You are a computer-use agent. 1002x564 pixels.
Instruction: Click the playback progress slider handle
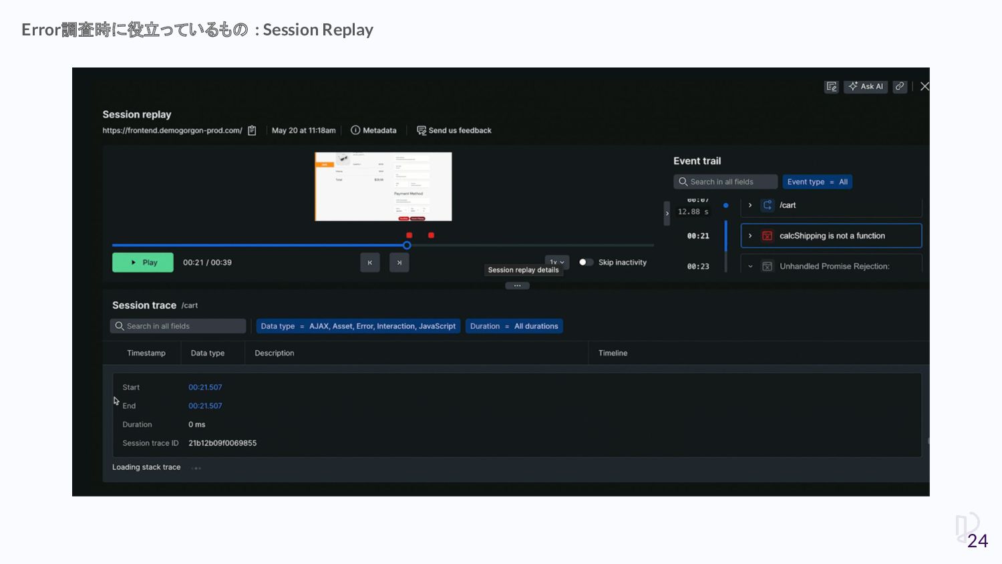(x=407, y=245)
